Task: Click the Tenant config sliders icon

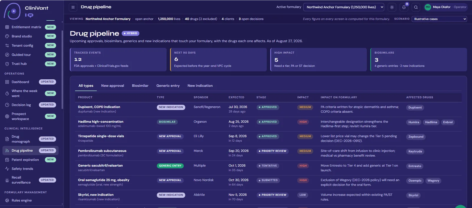Action: [x=7, y=45]
